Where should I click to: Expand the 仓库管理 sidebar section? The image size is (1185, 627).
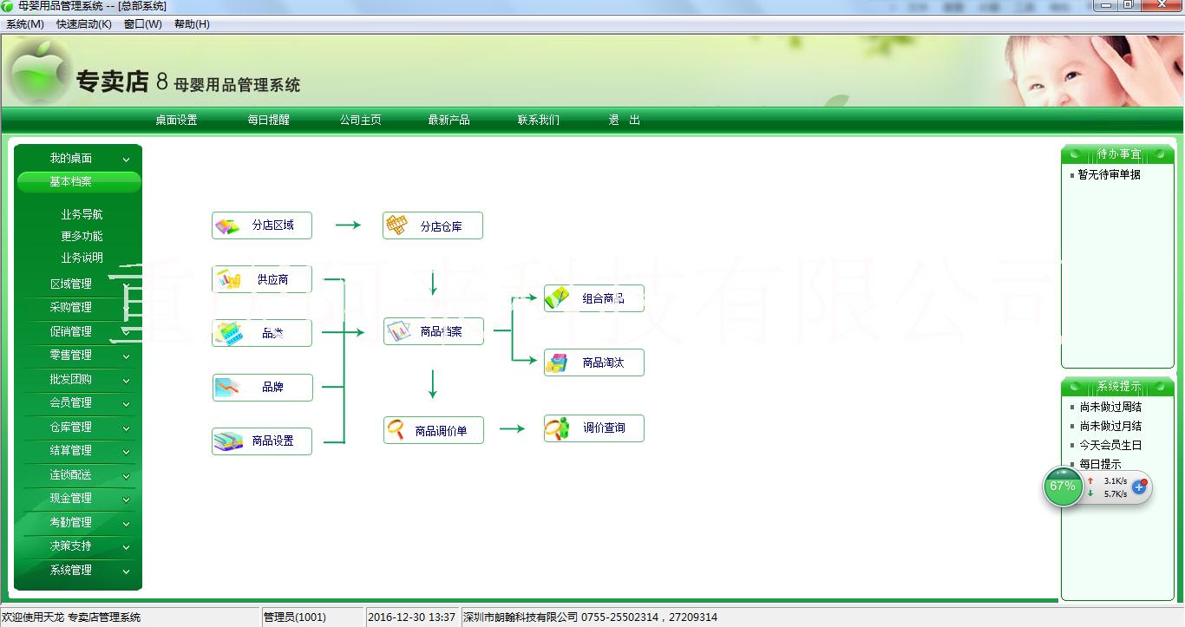[78, 427]
